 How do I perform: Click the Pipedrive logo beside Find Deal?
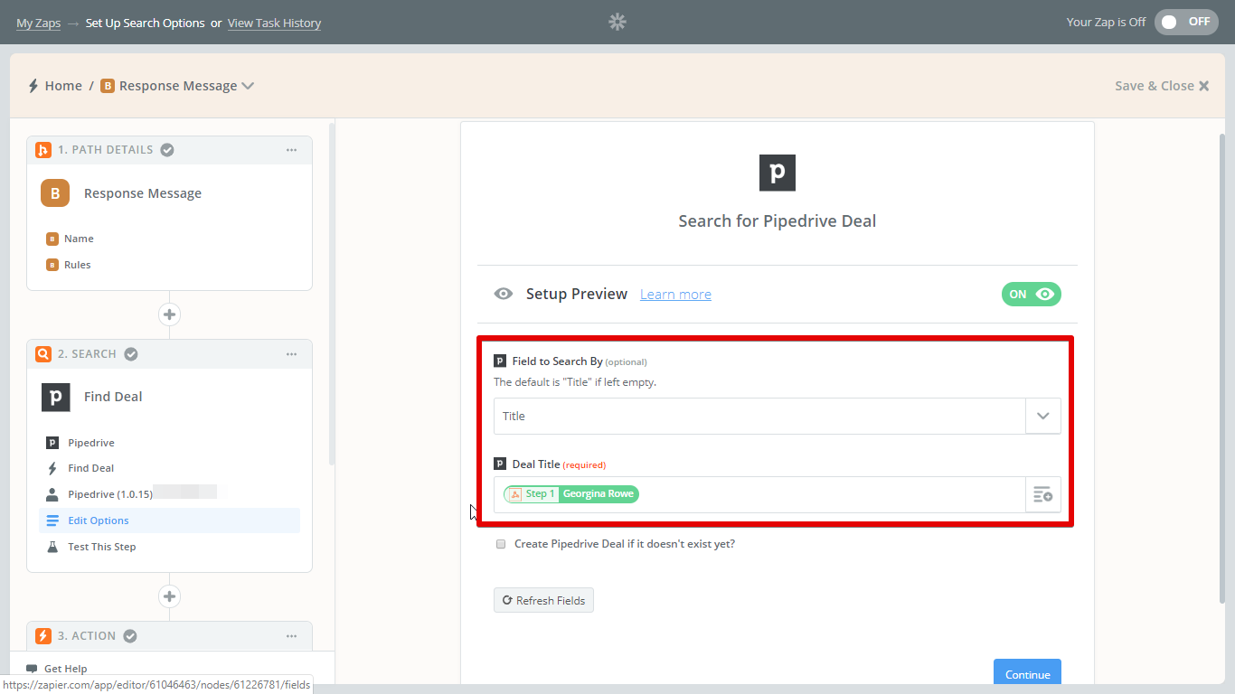tap(56, 397)
